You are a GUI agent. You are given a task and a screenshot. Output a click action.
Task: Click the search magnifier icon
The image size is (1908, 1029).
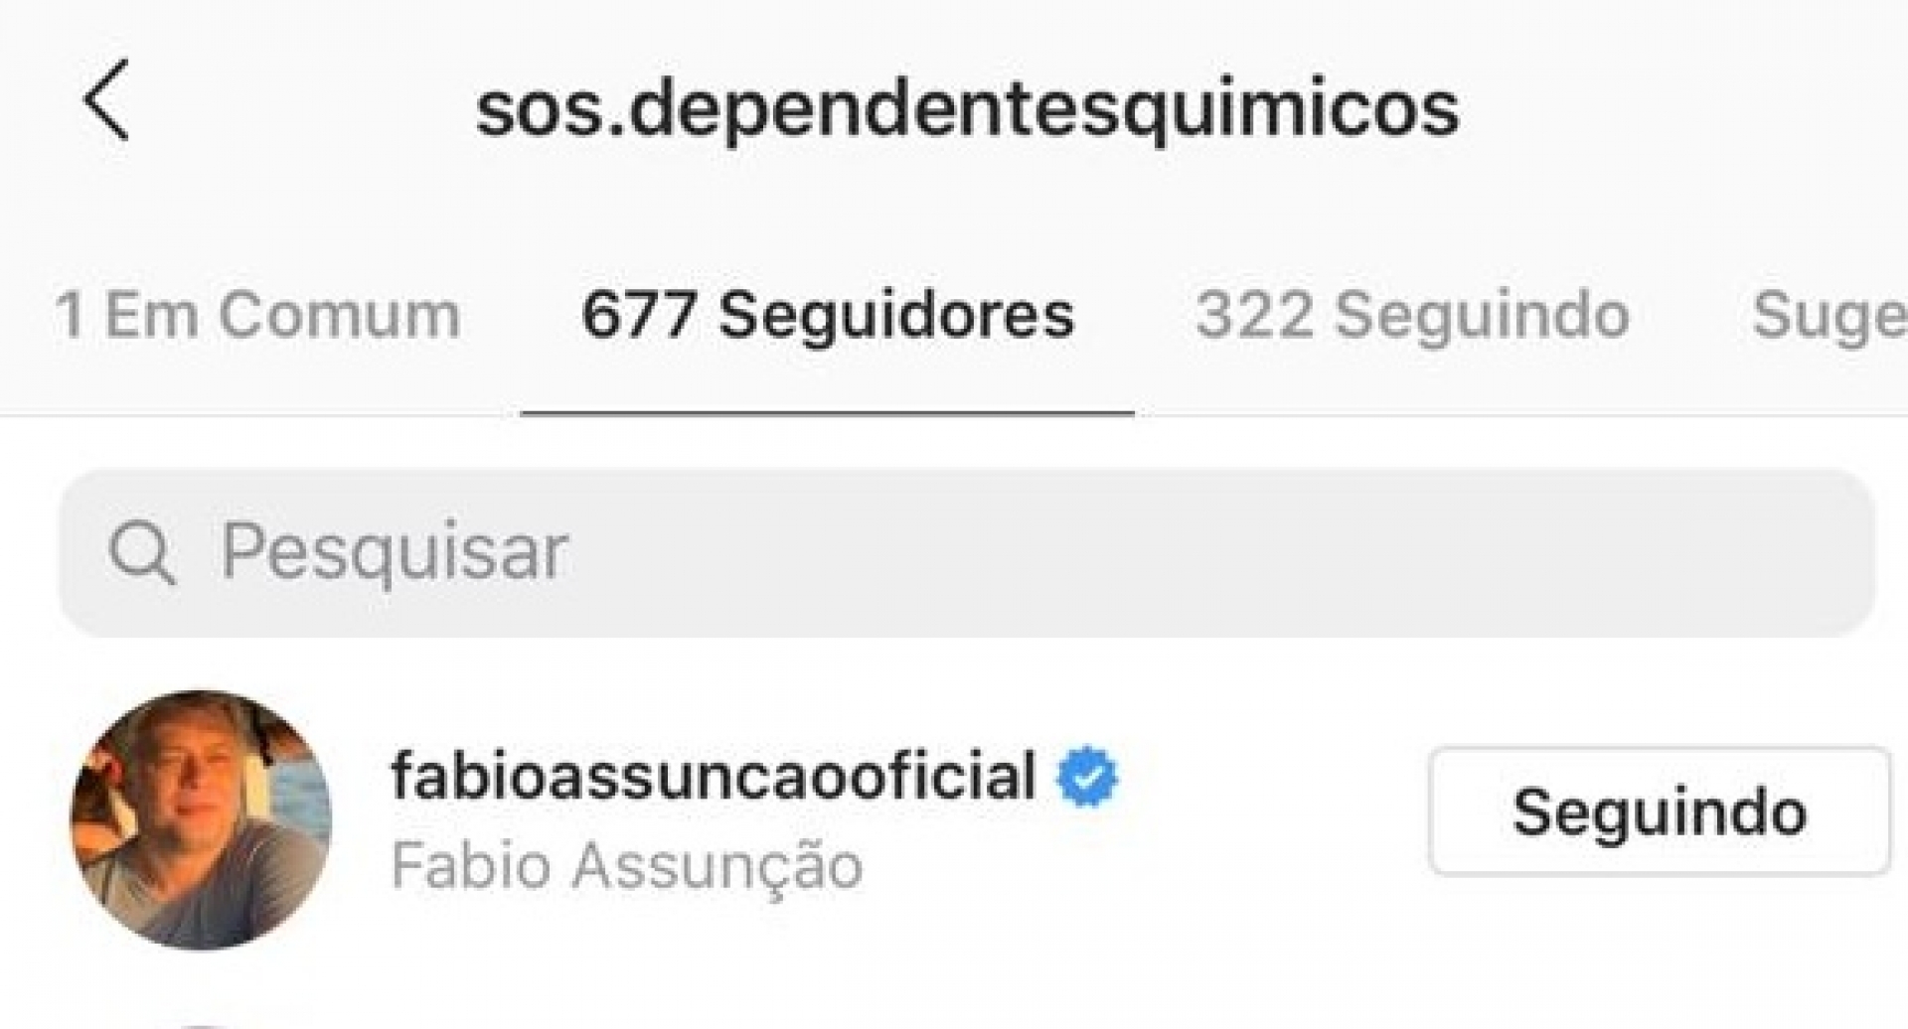[x=142, y=552]
